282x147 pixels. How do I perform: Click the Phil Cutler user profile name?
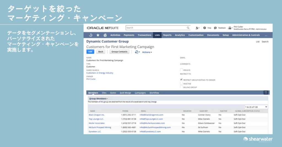[238, 27]
